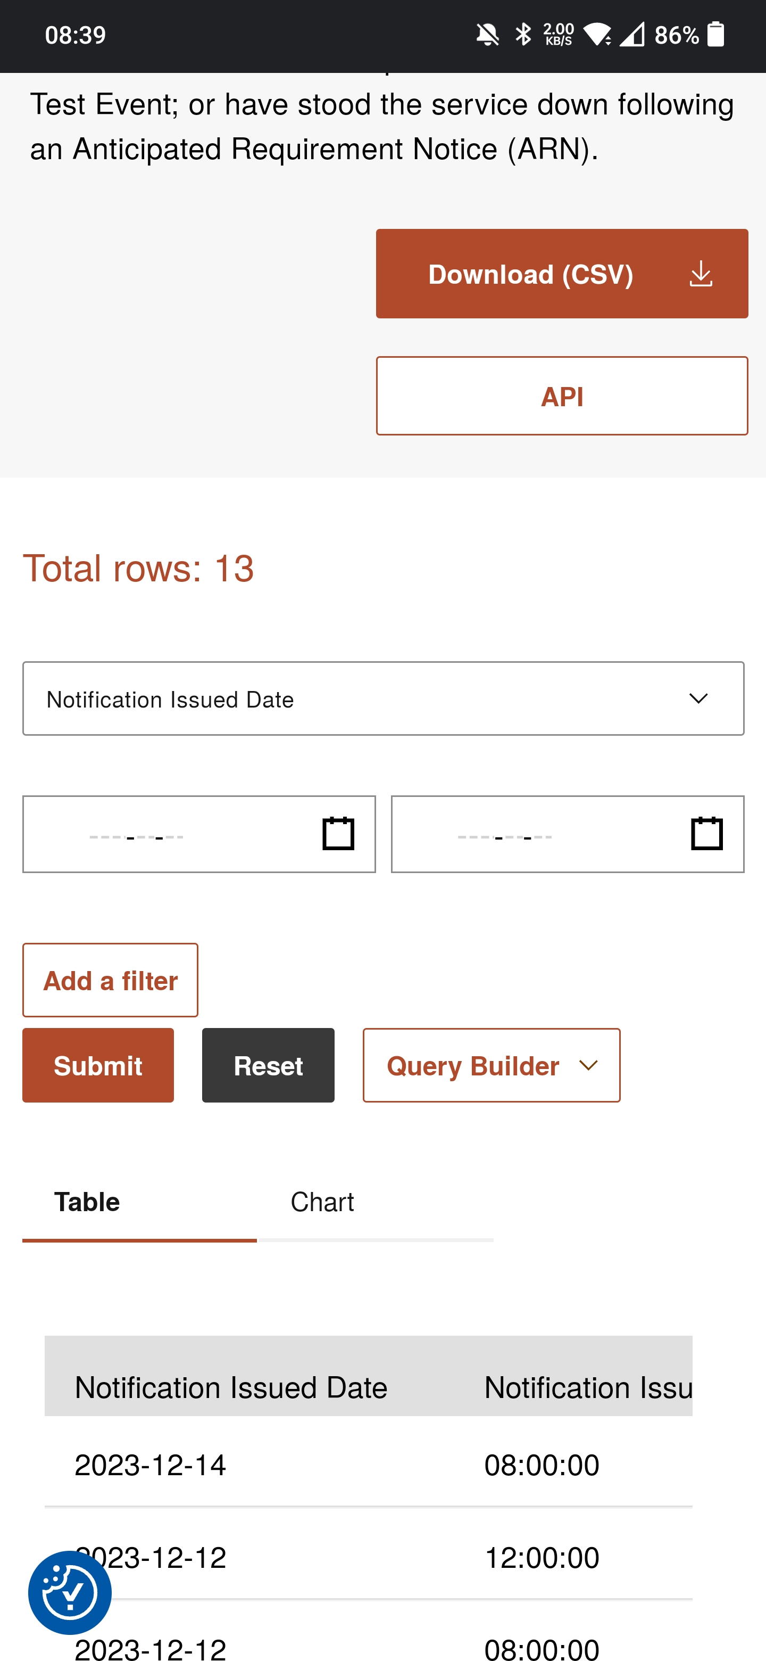
Task: Reset the filters
Action: pos(268,1065)
